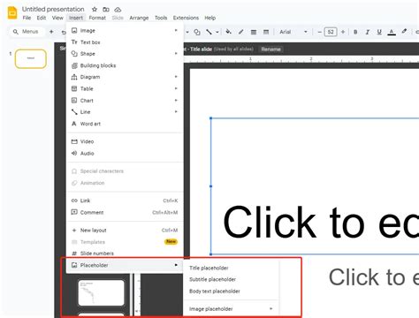
Task: Open the text color picker
Action: click(x=392, y=32)
